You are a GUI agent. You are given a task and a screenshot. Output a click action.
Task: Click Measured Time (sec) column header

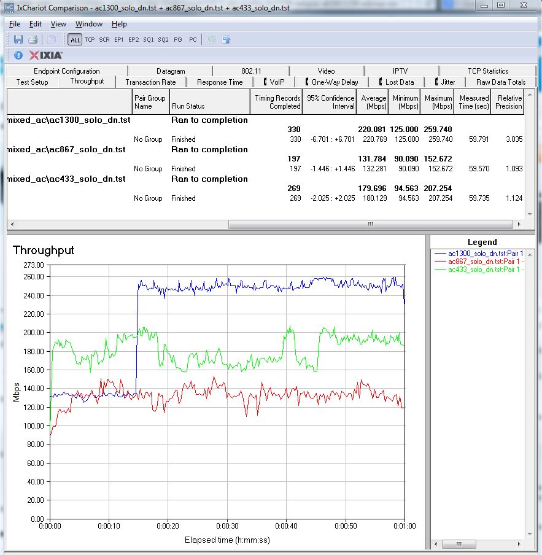[472, 102]
